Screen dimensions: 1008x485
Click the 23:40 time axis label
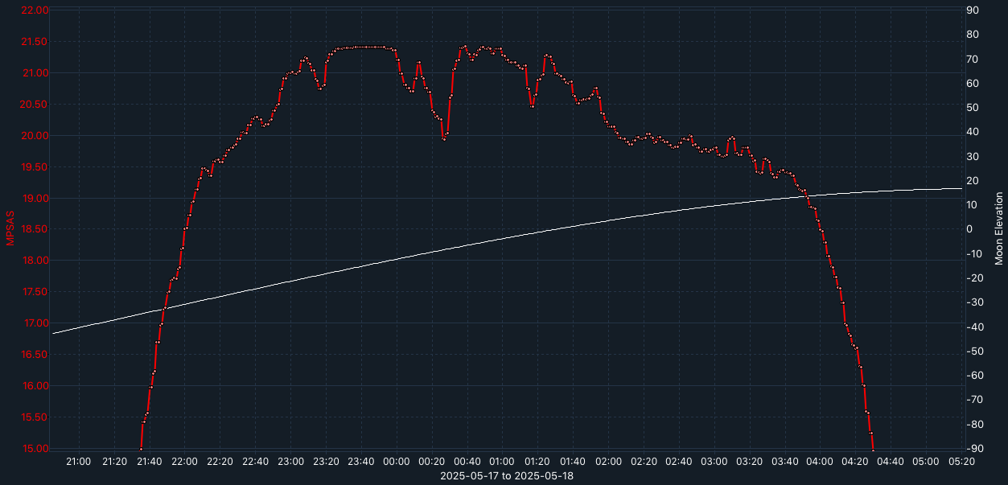click(x=361, y=462)
